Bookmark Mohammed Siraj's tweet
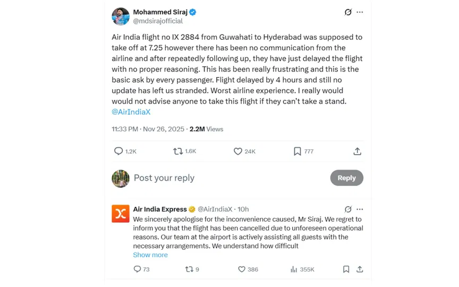The image size is (459, 287). [x=297, y=151]
